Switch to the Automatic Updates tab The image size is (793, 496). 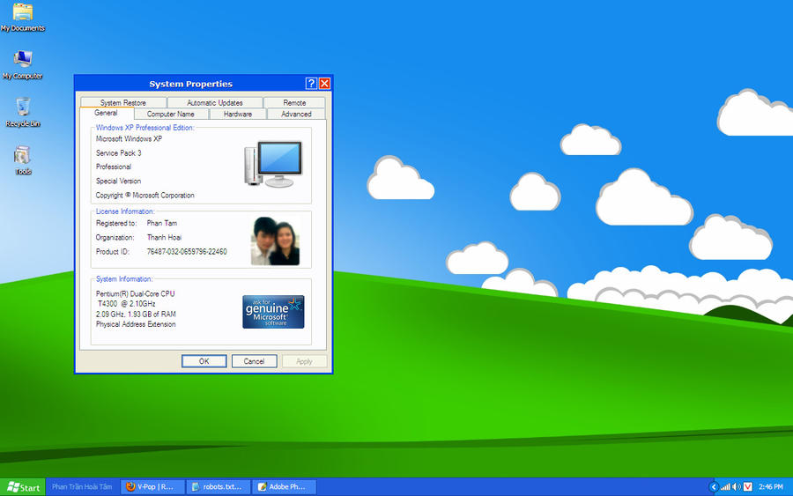(215, 103)
